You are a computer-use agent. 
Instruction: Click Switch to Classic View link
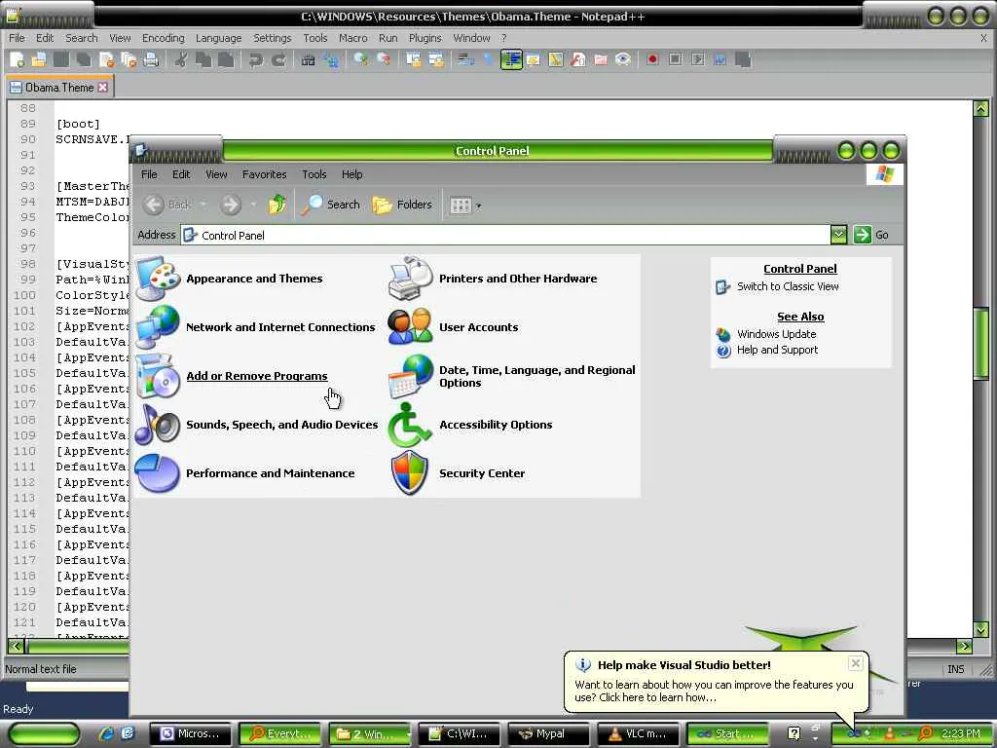[788, 286]
